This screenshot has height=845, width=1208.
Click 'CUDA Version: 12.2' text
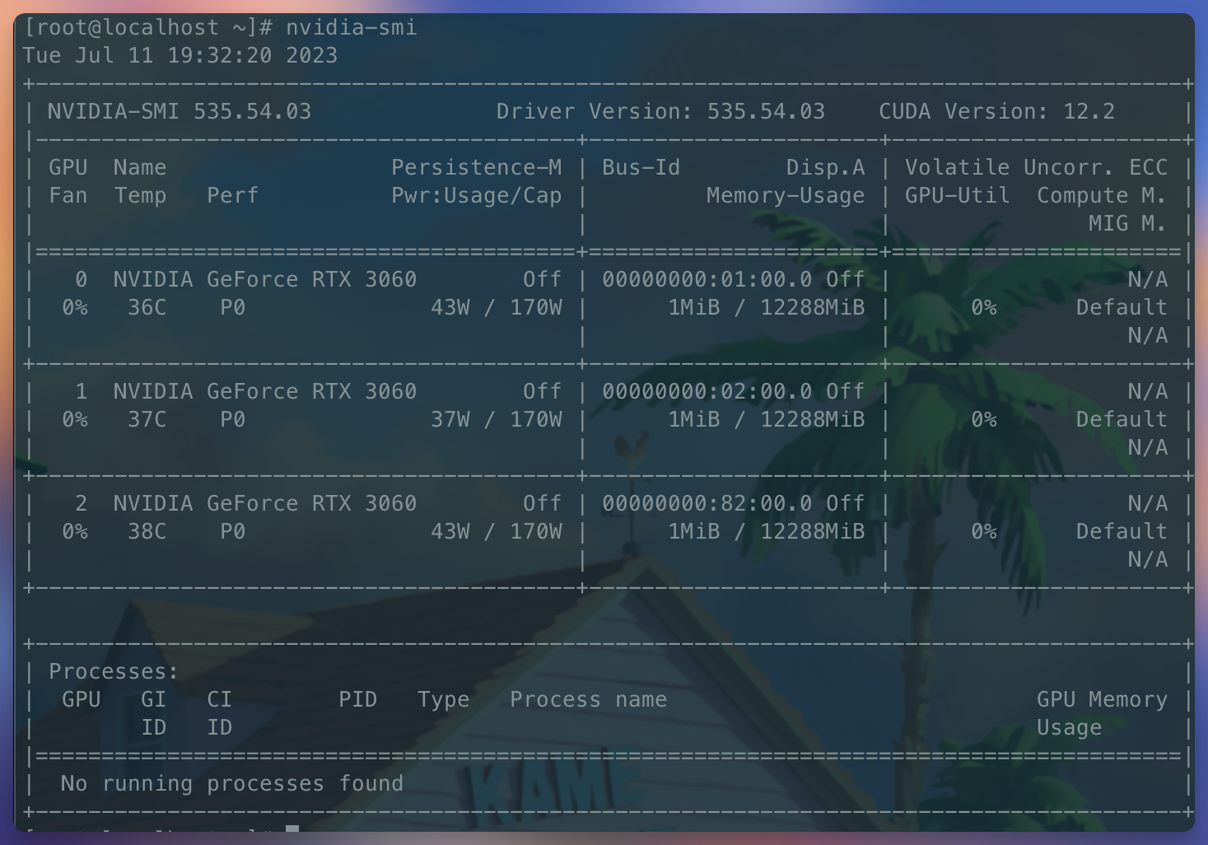(996, 111)
